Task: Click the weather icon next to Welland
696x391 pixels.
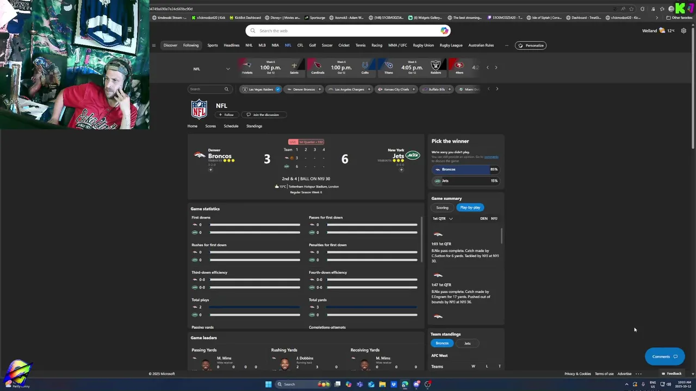Action: [662, 31]
